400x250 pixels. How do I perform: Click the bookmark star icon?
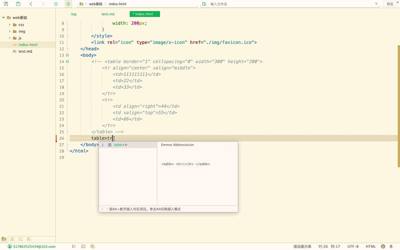56,4
